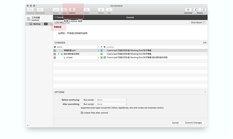Viewport: 233px width, 139px height.
Task: Click the Delete toolbar icon
Action: (101, 10)
